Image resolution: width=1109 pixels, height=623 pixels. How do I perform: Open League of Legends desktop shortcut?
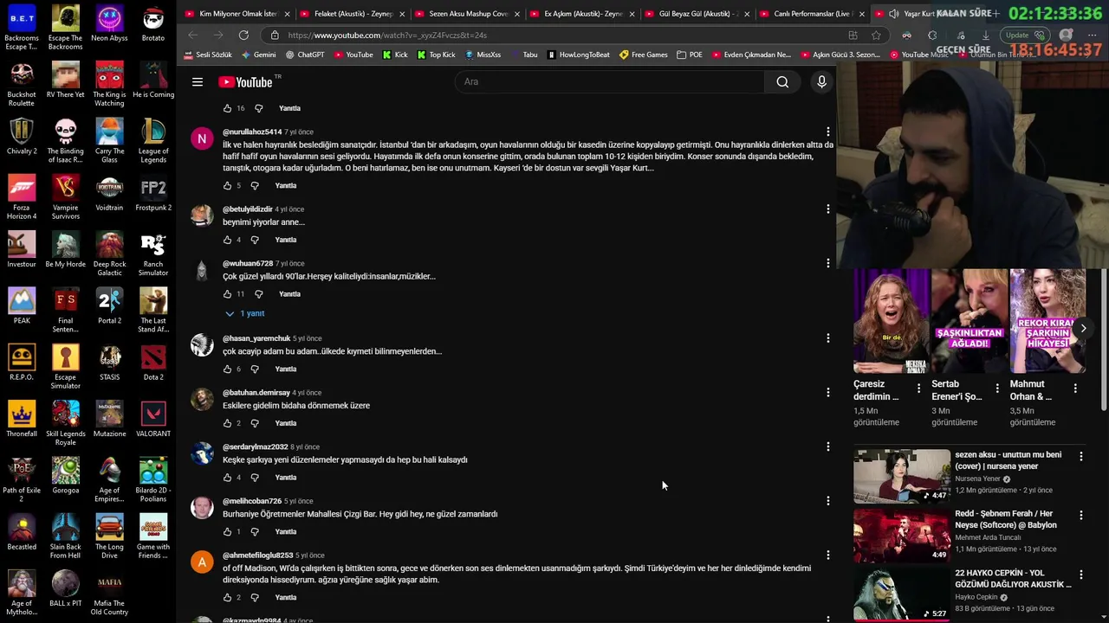tap(153, 140)
